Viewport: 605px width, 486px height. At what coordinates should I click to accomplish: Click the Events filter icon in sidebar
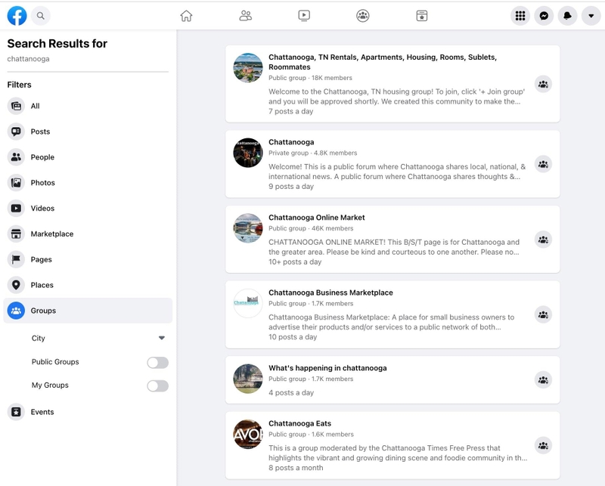click(x=16, y=412)
